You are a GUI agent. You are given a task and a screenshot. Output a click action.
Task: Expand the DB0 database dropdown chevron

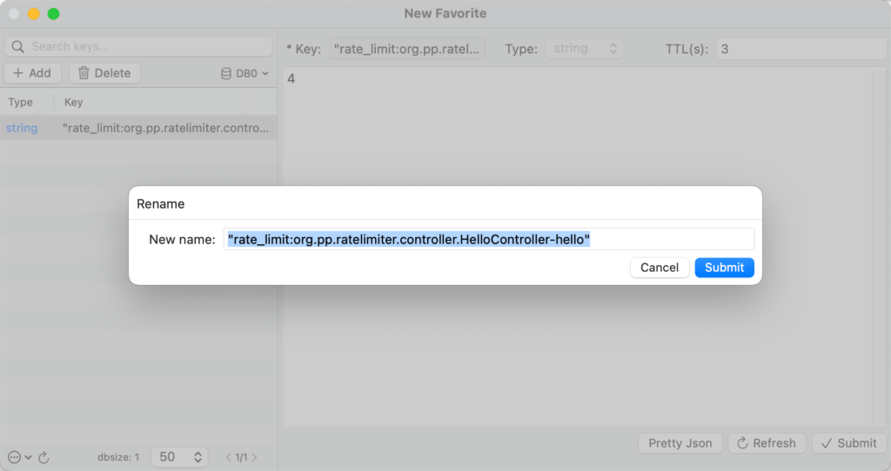(265, 74)
